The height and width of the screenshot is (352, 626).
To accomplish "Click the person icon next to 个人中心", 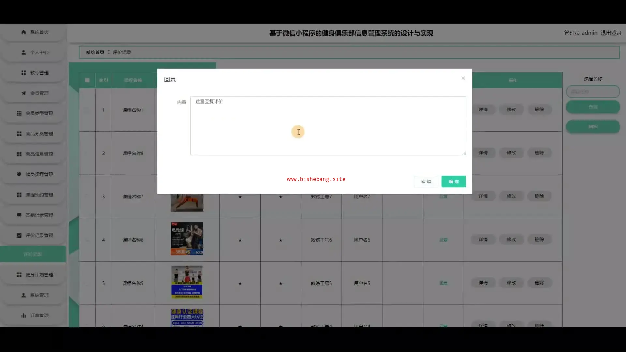I will (x=23, y=52).
